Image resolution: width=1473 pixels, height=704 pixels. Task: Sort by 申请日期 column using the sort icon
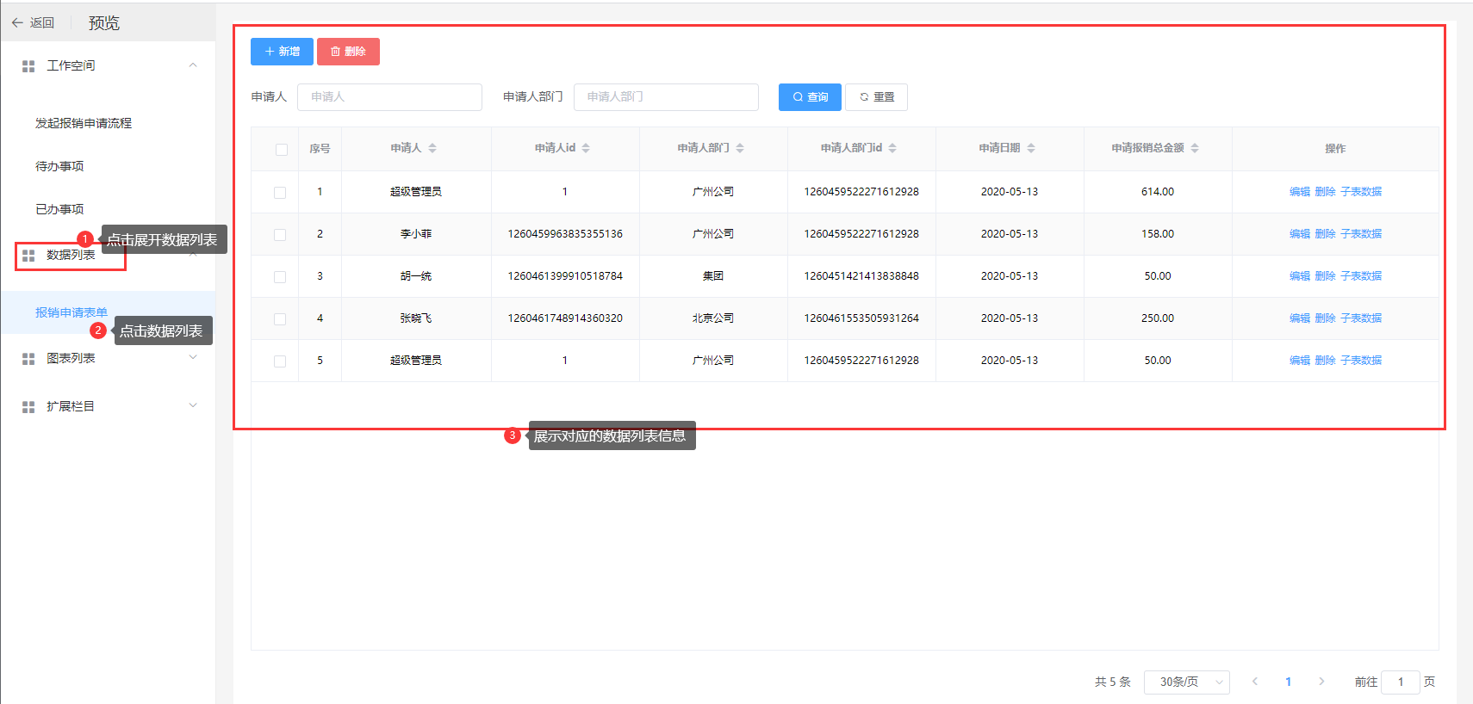(x=1031, y=148)
